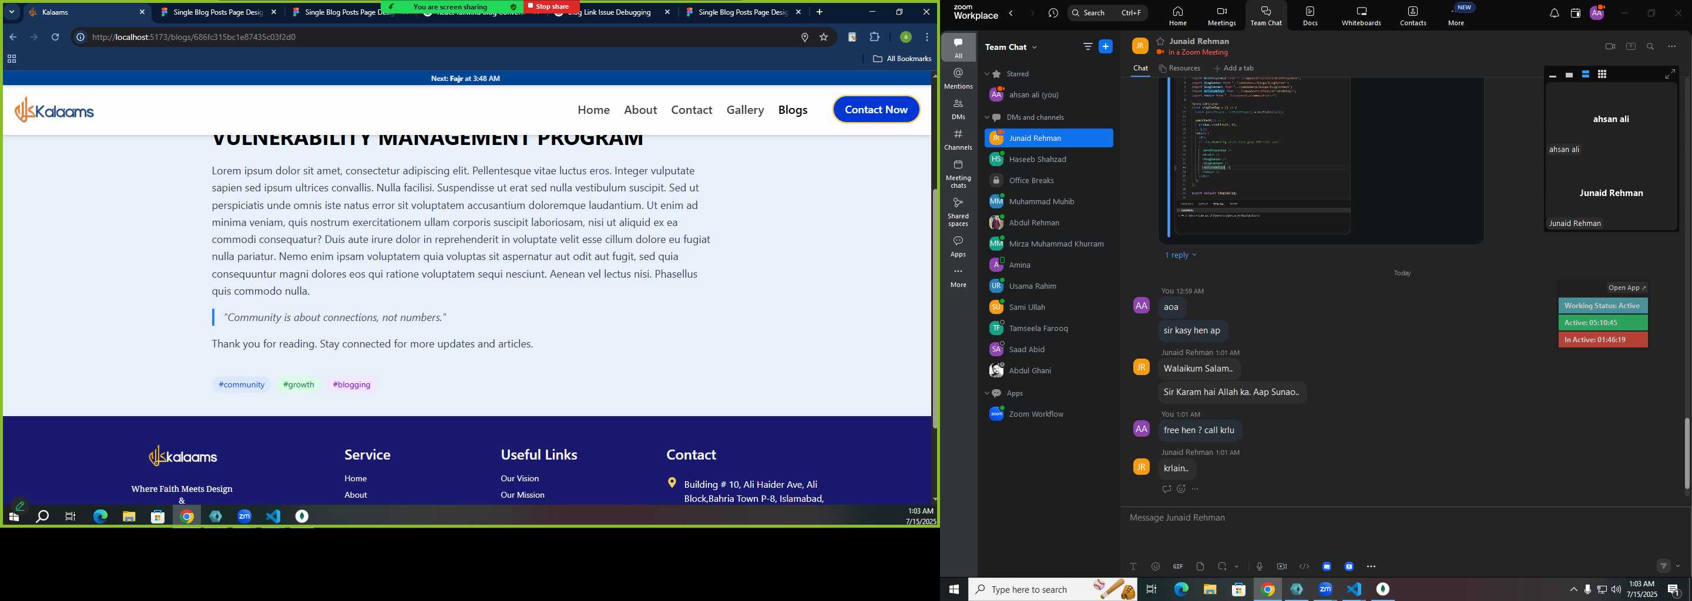This screenshot has width=1692, height=601.
Task: Switch video panel to single-speaker view
Action: point(1569,75)
